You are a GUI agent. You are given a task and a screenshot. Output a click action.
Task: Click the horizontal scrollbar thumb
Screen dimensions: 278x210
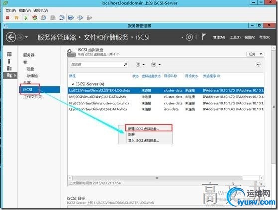click(157, 178)
